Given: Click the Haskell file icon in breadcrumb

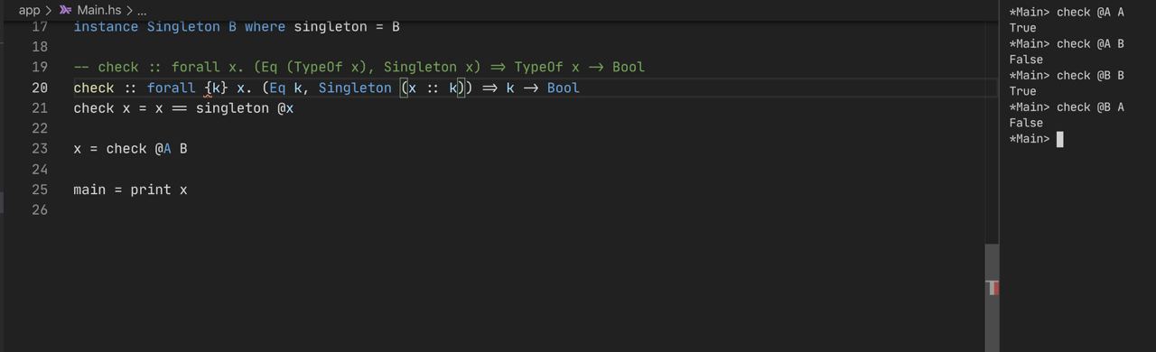Looking at the screenshot, I should (65, 10).
